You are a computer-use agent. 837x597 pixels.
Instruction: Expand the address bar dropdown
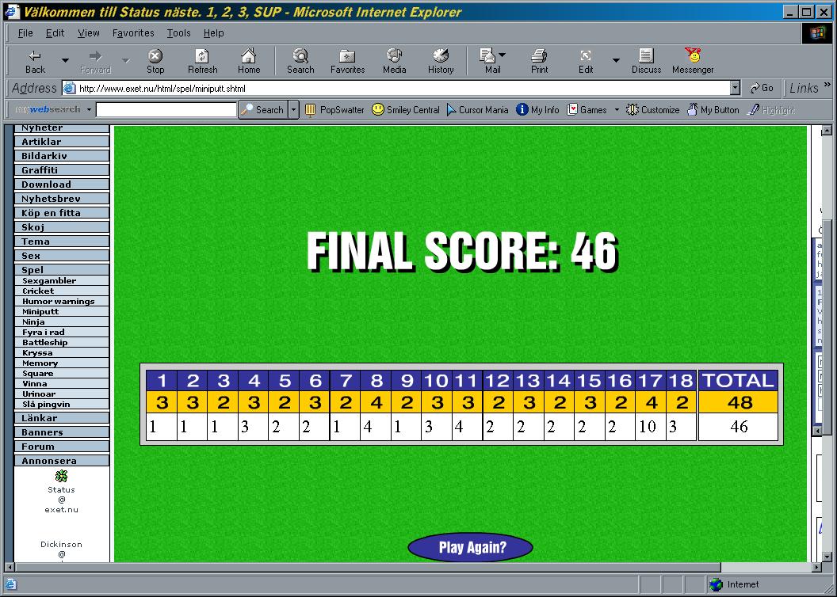735,88
